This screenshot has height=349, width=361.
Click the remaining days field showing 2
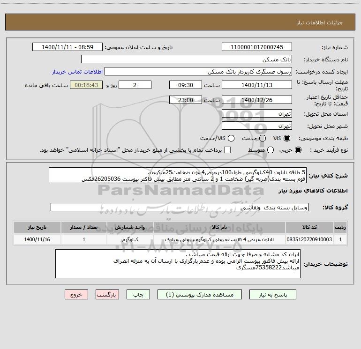tap(135, 85)
